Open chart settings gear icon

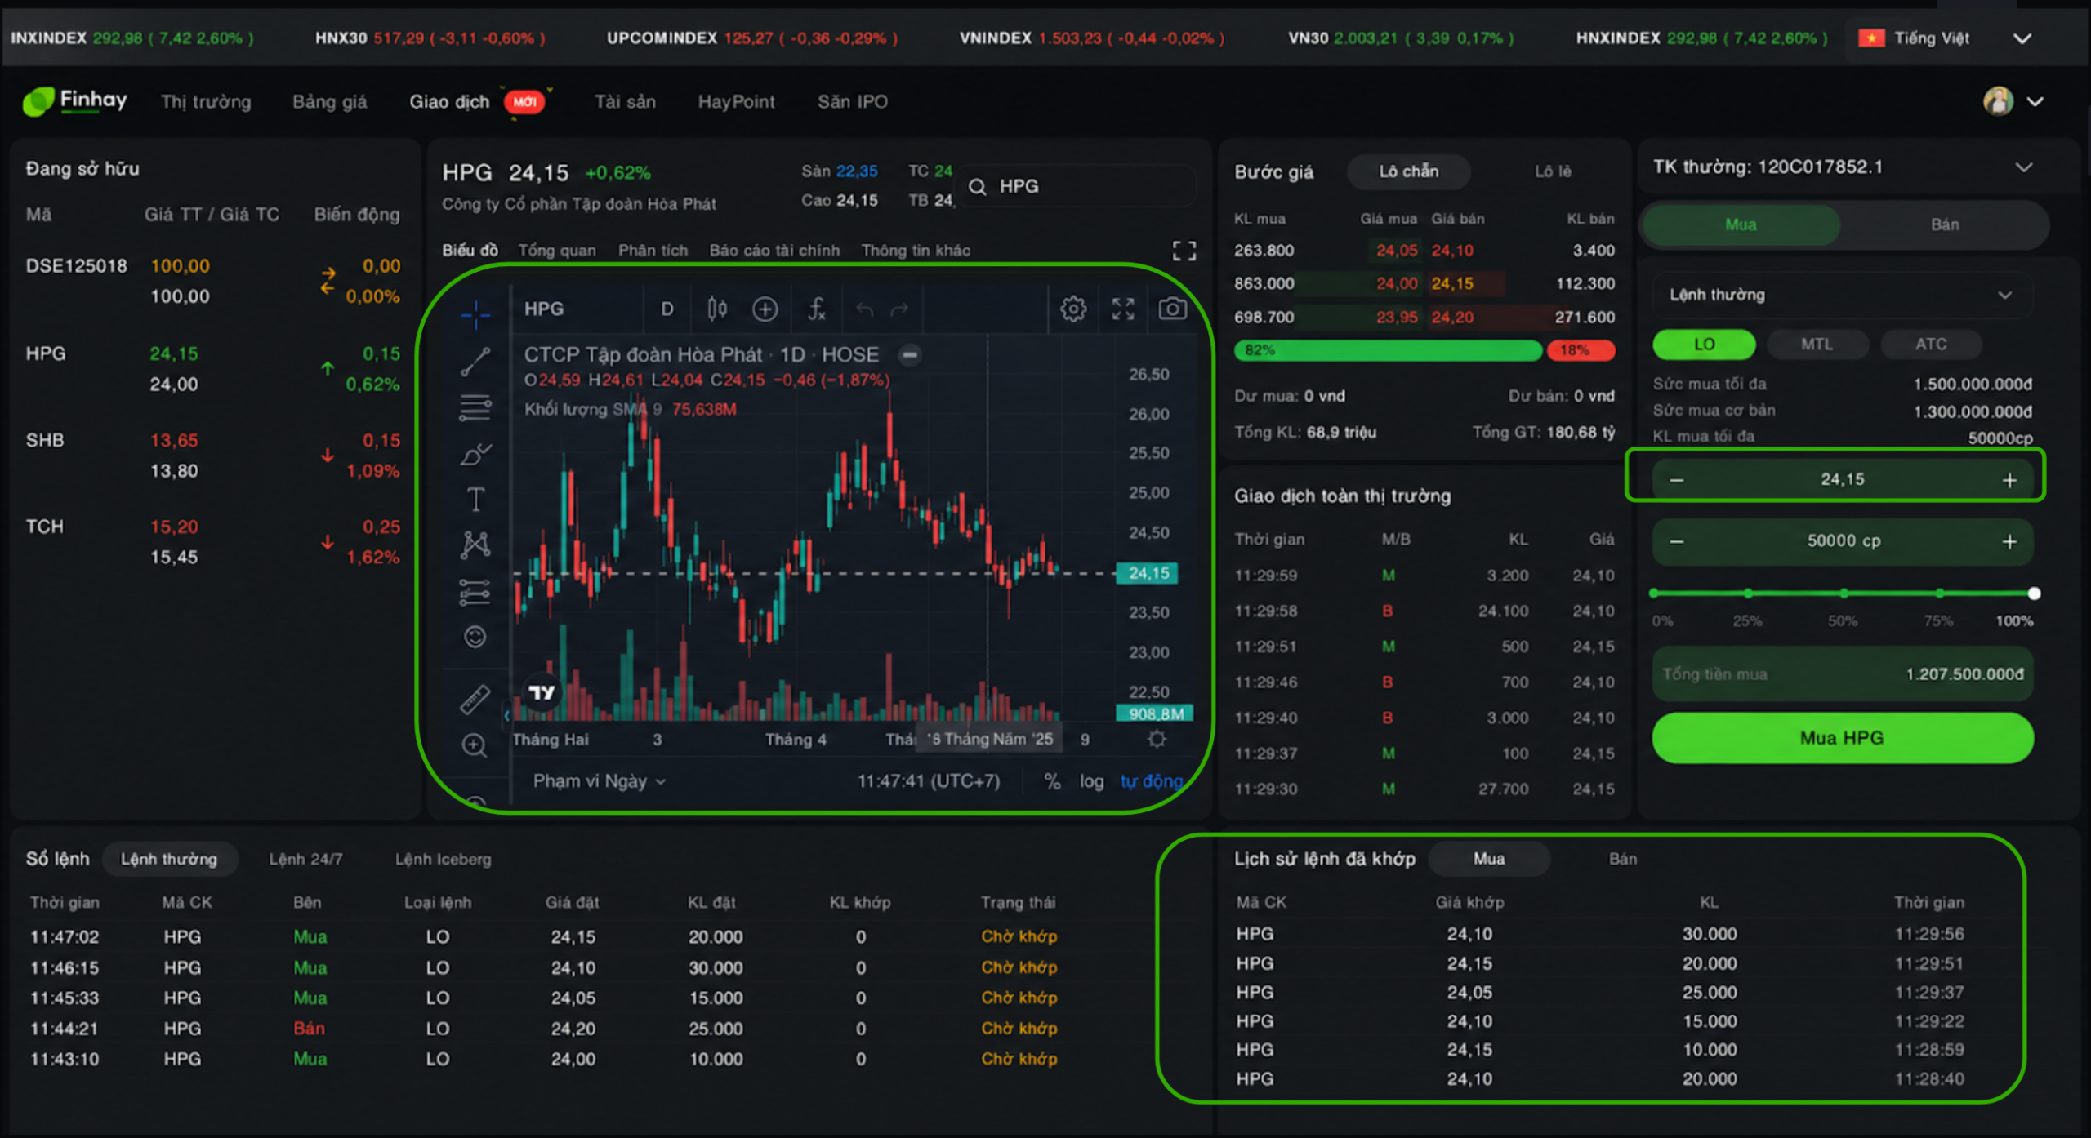tap(1073, 309)
